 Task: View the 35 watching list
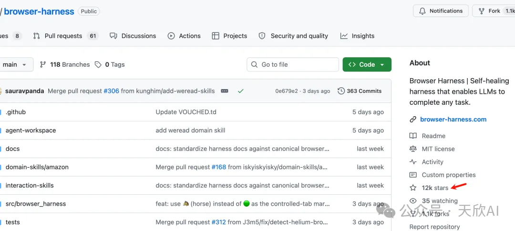coord(440,201)
